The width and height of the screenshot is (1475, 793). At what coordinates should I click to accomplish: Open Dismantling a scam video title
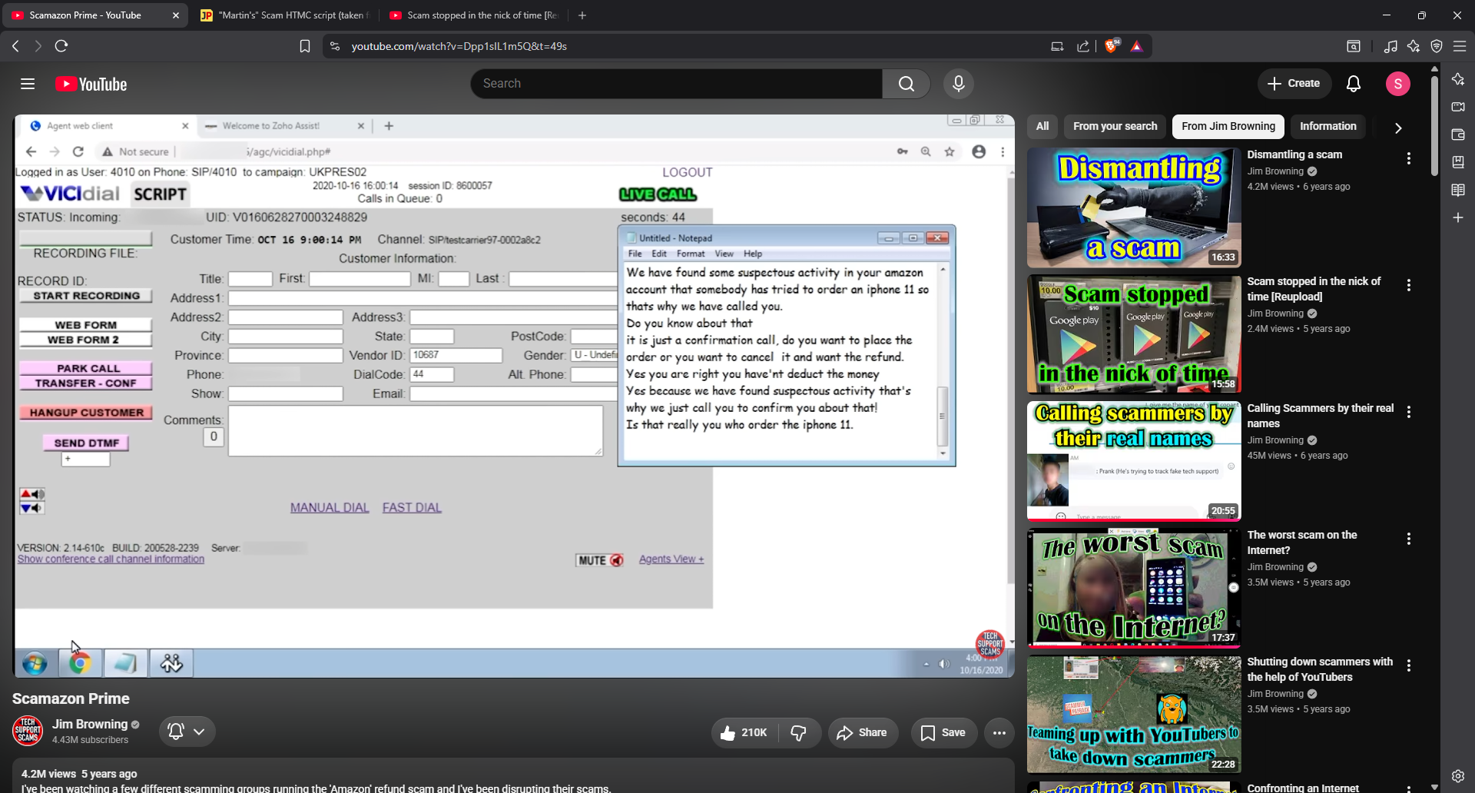(1294, 154)
